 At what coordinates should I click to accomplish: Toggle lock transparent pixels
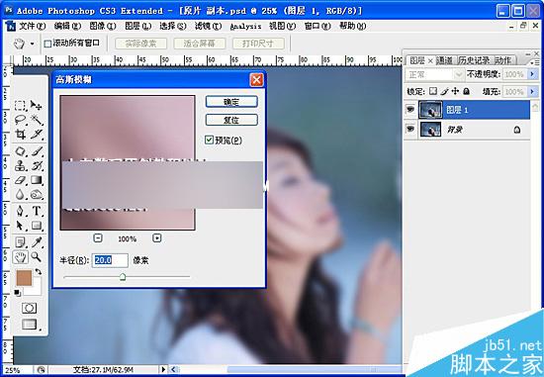point(433,91)
